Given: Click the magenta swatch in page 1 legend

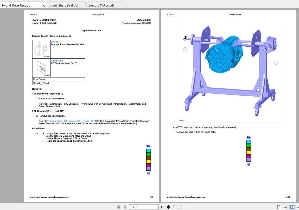Looking at the screenshot, I should click(149, 165).
